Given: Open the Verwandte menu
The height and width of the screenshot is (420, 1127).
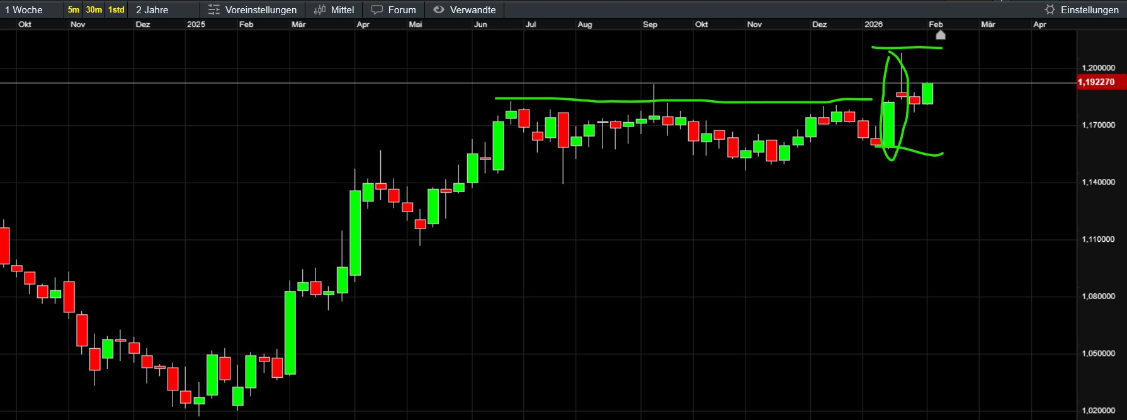Looking at the screenshot, I should point(473,10).
